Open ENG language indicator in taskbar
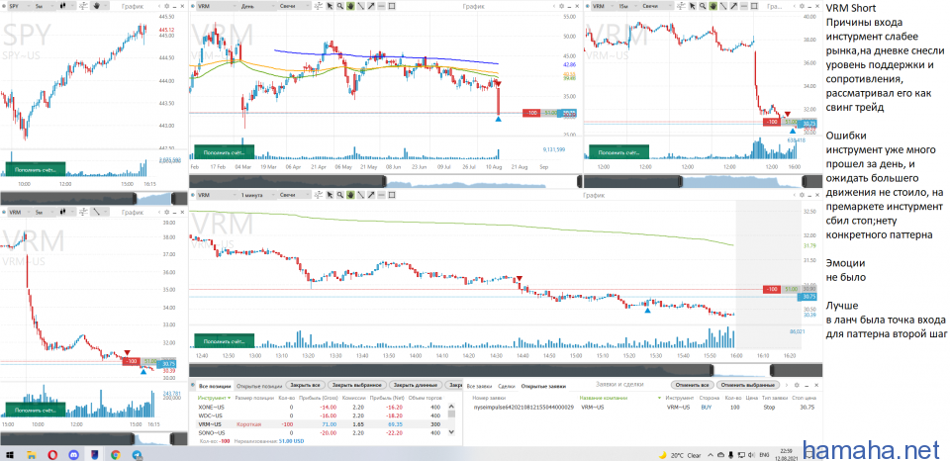 point(765,455)
